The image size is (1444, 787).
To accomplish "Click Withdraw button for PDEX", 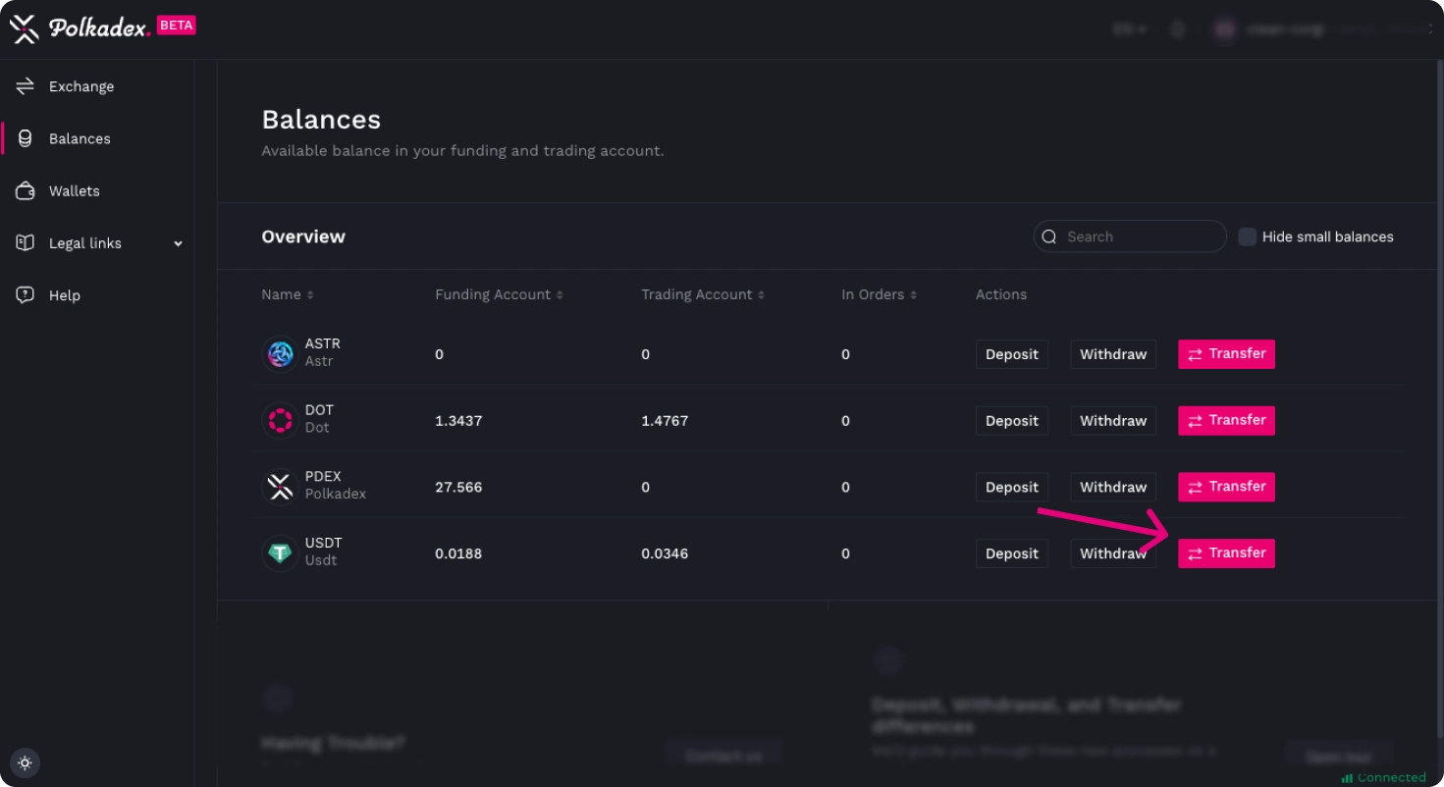I will (1112, 487).
